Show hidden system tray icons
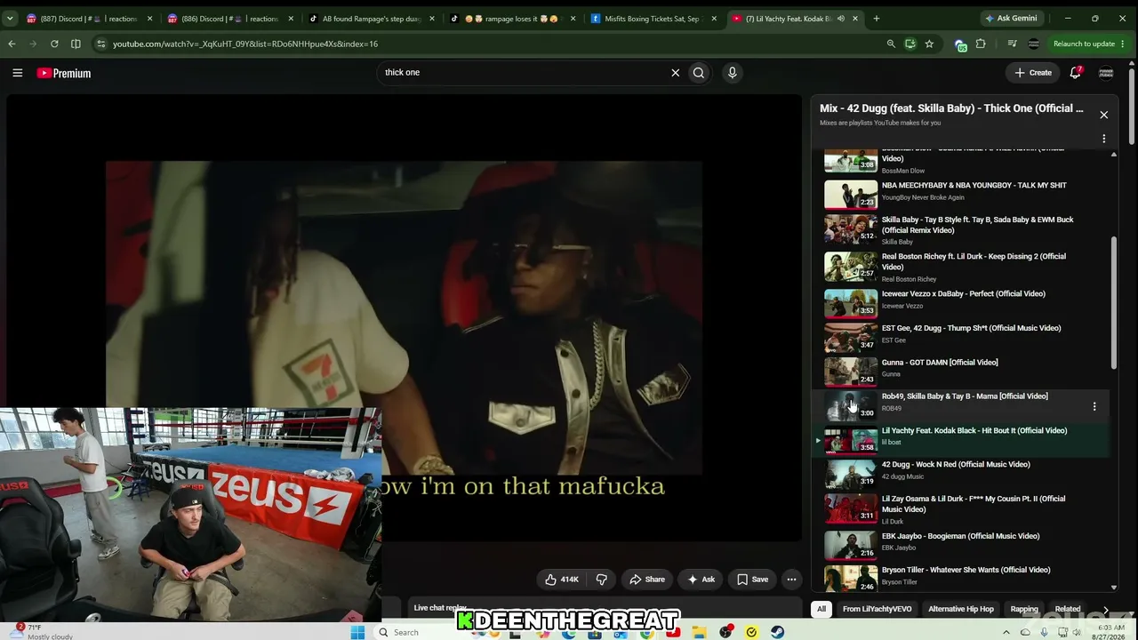1138x640 pixels. click(1006, 632)
